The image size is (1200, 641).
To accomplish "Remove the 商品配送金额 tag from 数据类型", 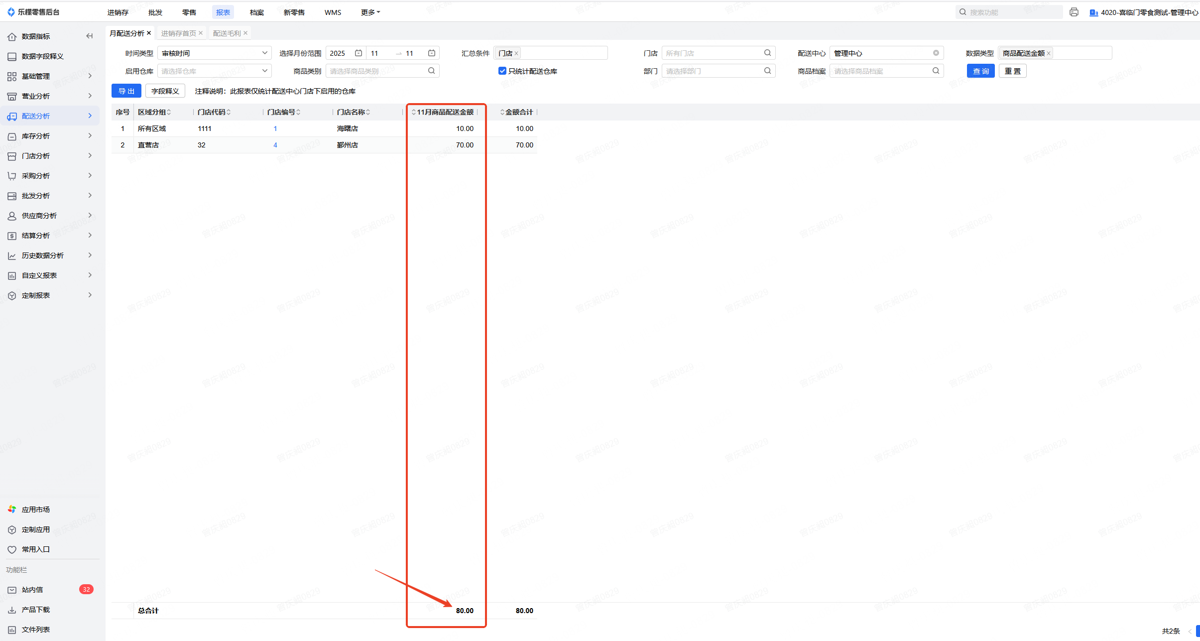I will click(x=1048, y=53).
